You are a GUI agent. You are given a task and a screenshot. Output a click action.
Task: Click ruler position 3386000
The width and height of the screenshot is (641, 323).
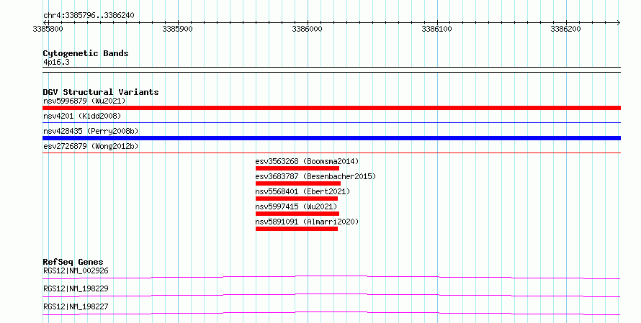click(307, 29)
